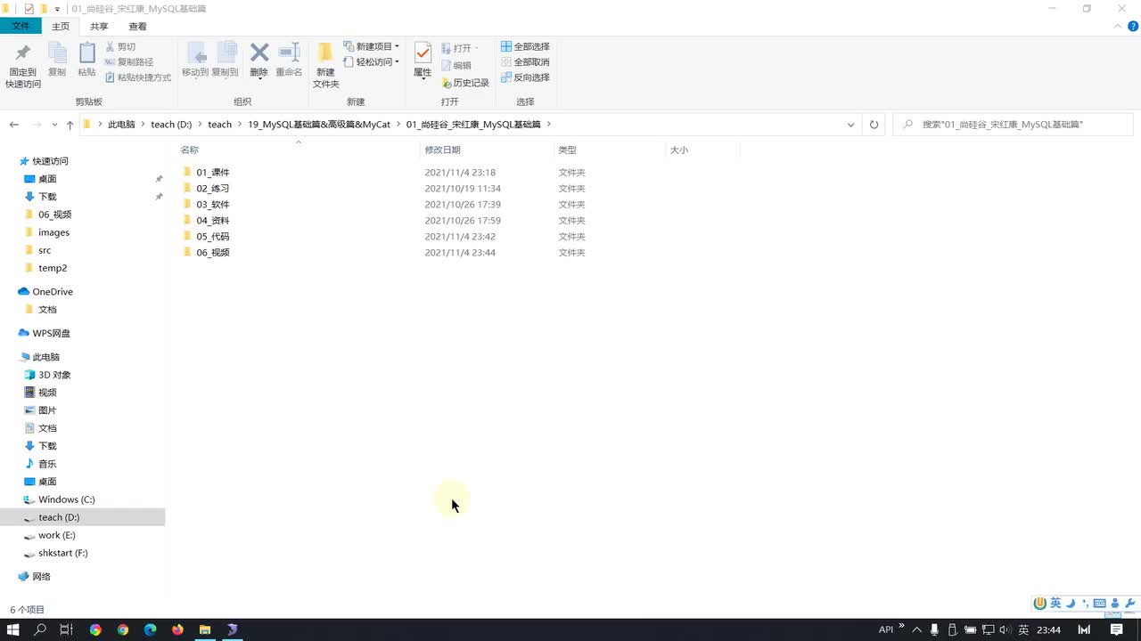Screen dimensions: 1141x641
Task: Open Firefox from the taskbar
Action: 177,629
